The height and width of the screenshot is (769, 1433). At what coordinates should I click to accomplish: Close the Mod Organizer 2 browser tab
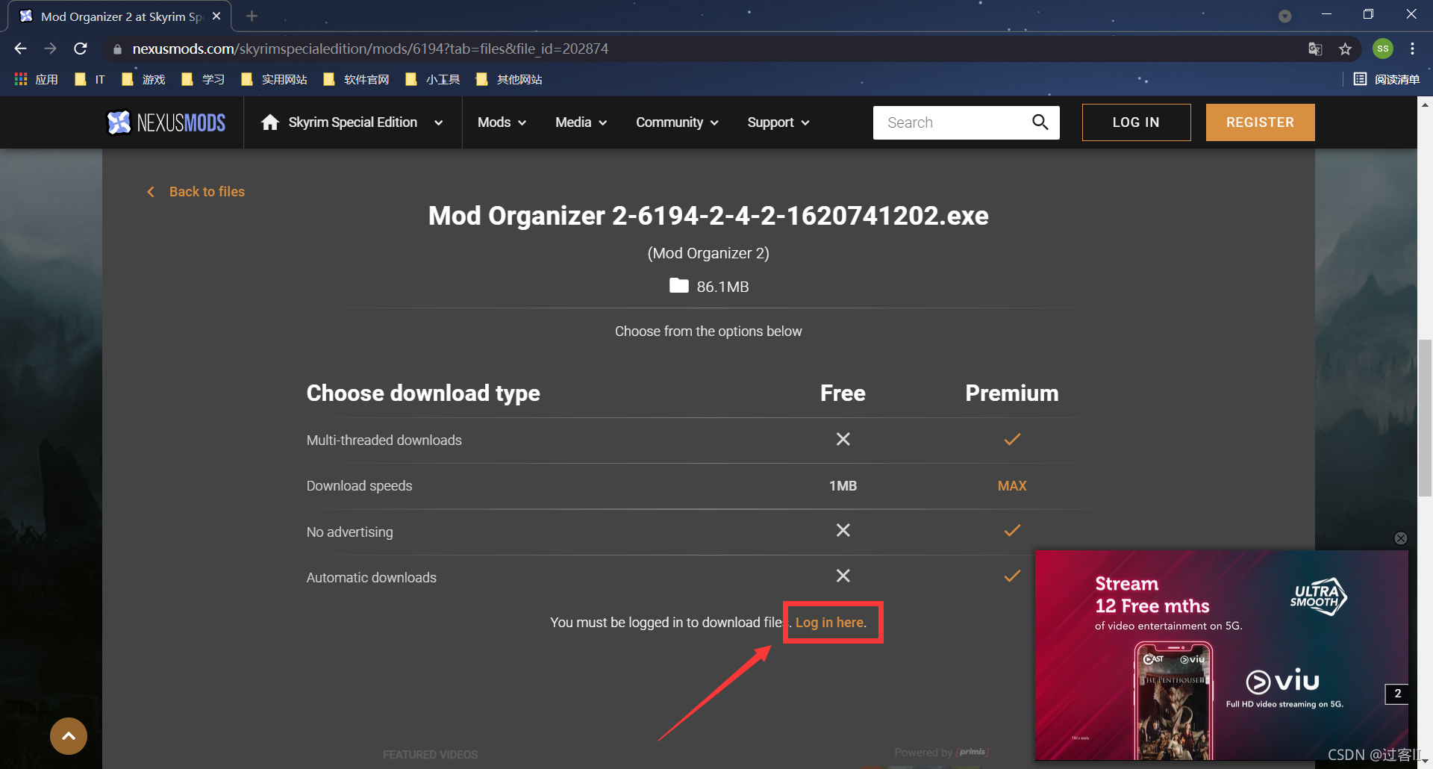point(216,16)
